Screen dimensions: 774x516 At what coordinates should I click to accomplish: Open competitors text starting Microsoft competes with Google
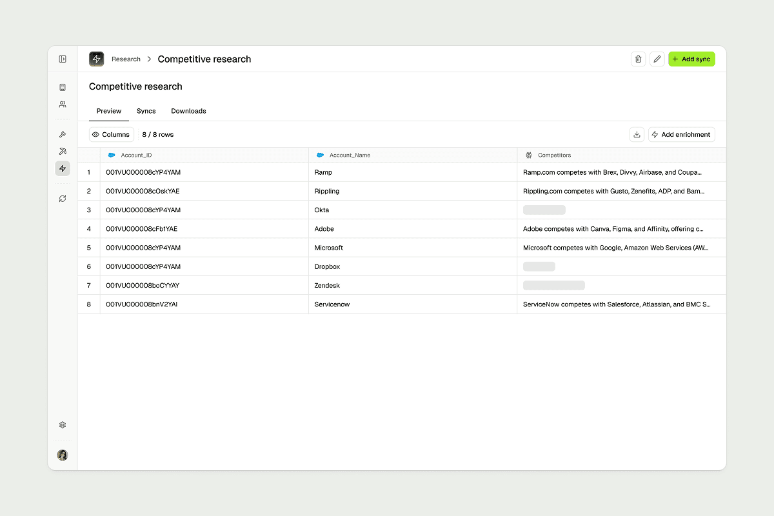point(616,248)
